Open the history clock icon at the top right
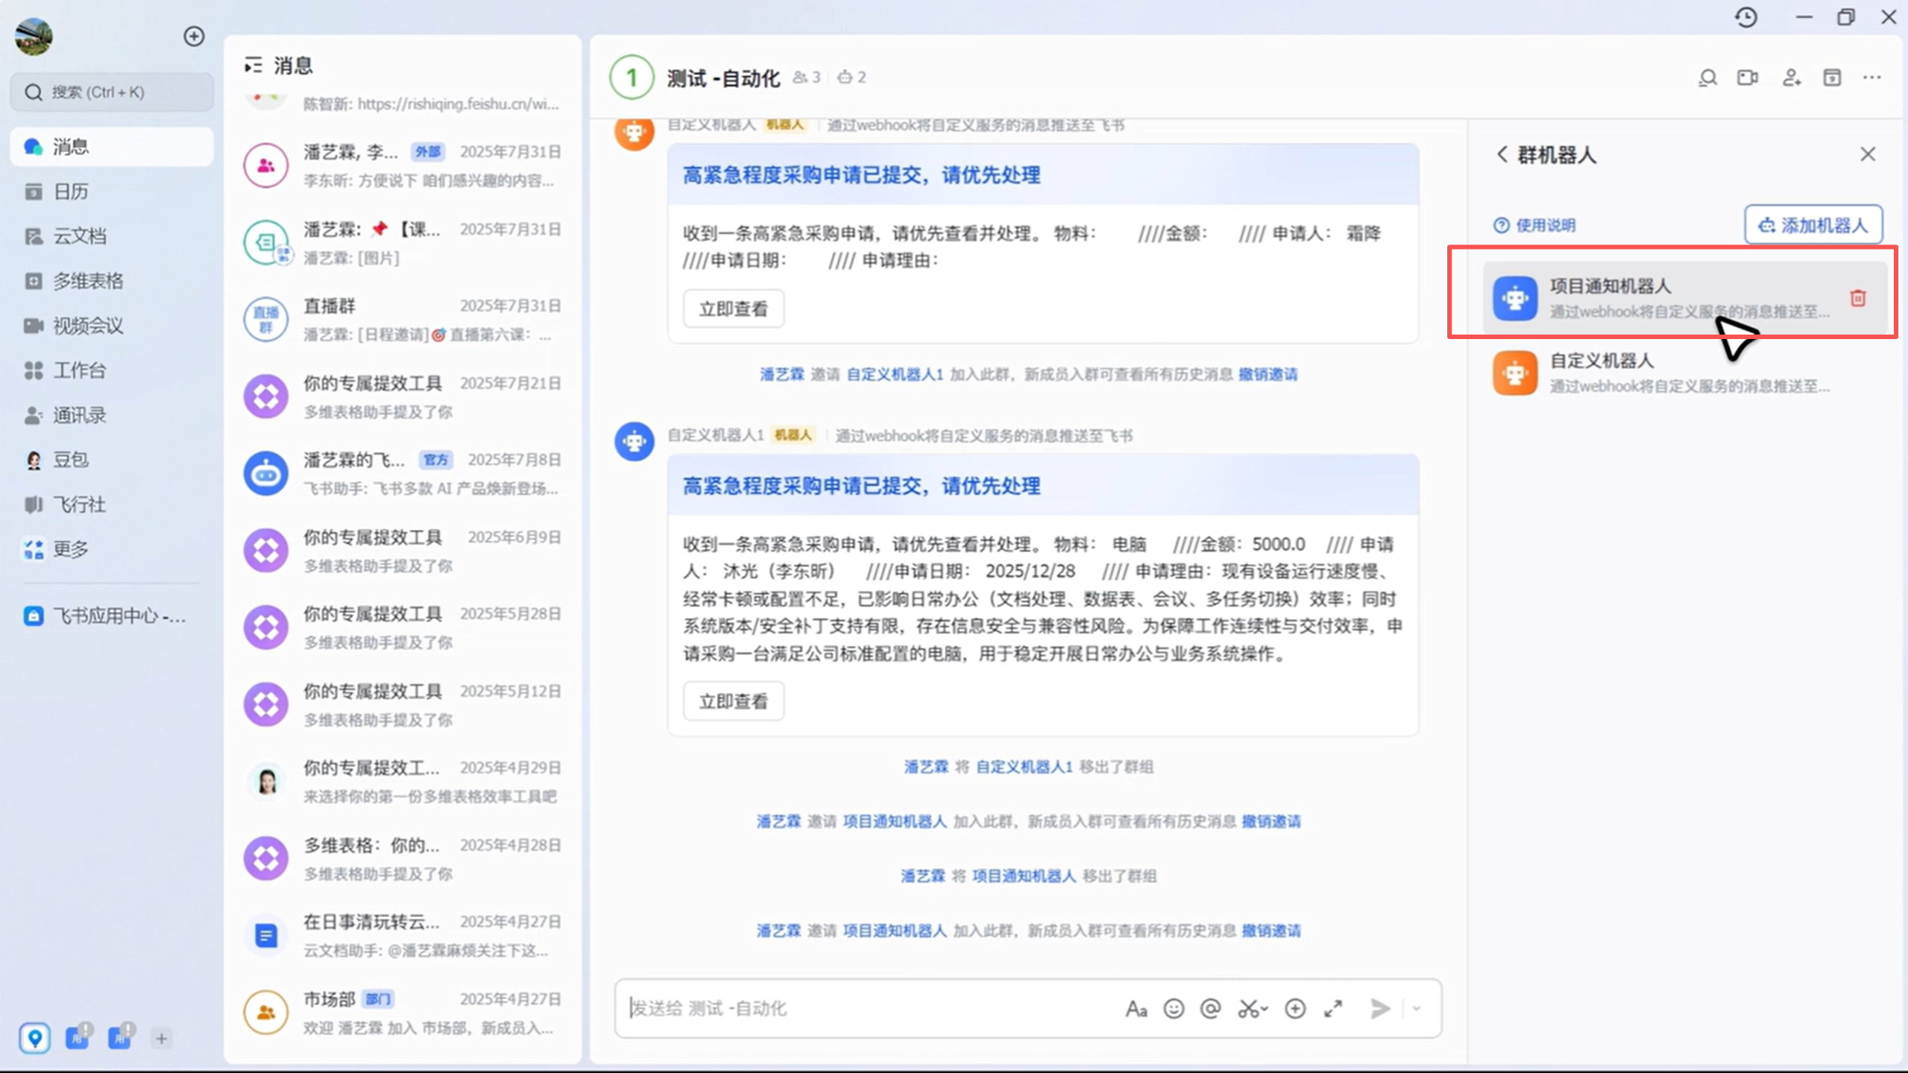The height and width of the screenshot is (1073, 1908). [x=1746, y=17]
